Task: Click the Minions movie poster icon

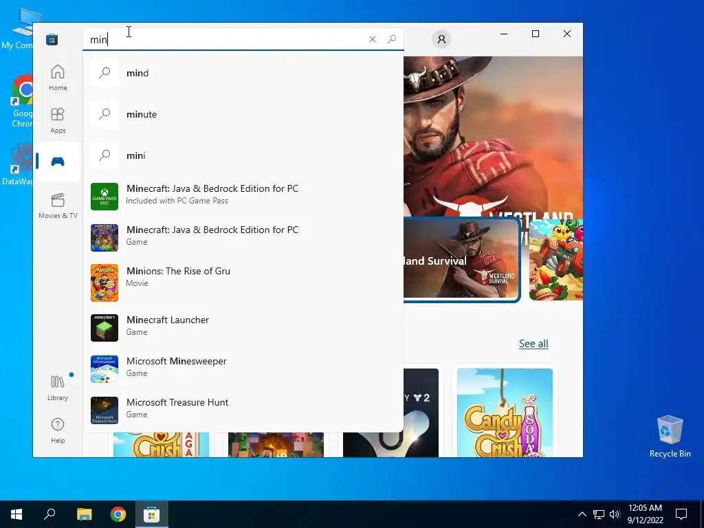Action: click(x=104, y=283)
